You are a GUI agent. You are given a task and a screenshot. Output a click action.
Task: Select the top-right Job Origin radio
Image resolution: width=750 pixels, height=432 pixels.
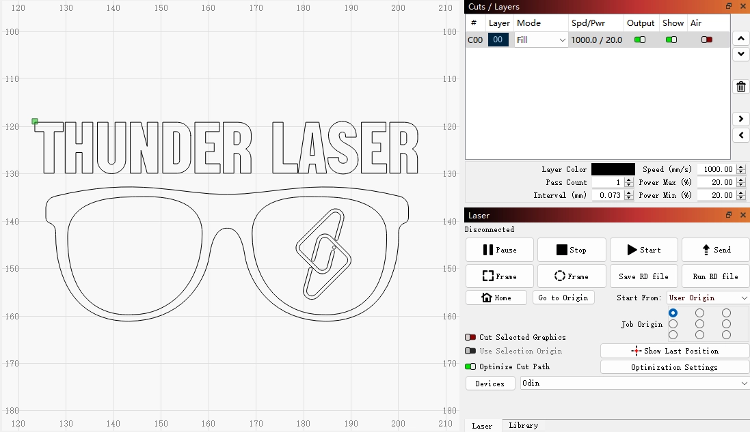coord(727,313)
